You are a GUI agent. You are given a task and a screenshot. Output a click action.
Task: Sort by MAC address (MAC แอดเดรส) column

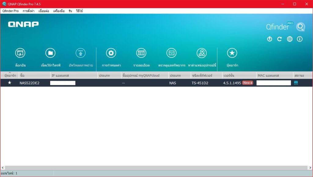(275, 76)
